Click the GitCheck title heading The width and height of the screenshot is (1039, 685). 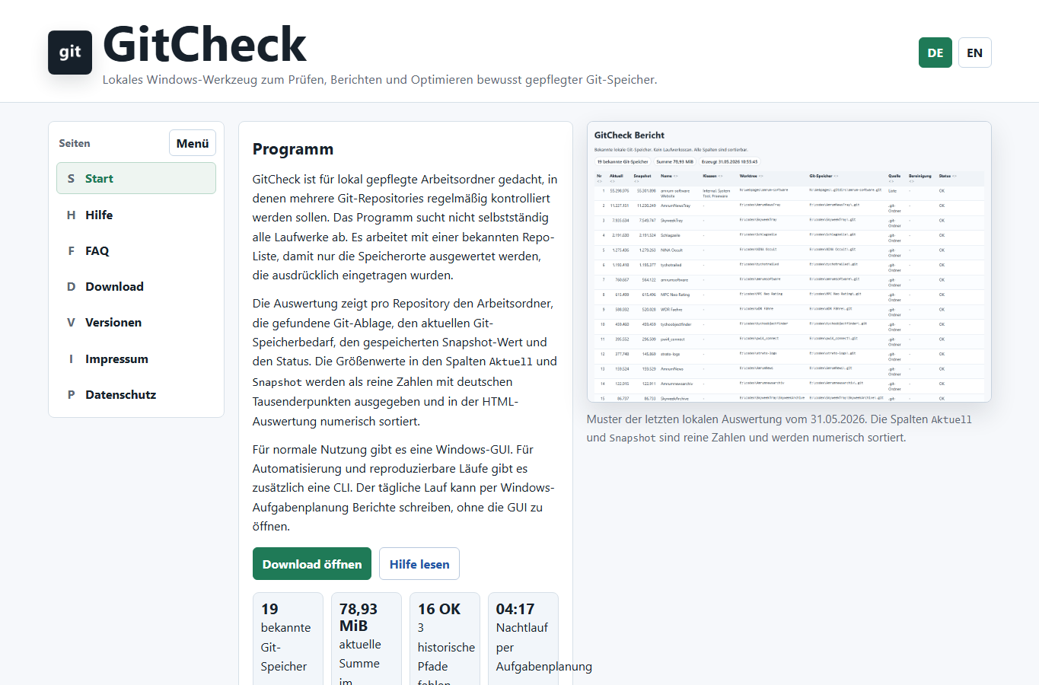(x=205, y=44)
